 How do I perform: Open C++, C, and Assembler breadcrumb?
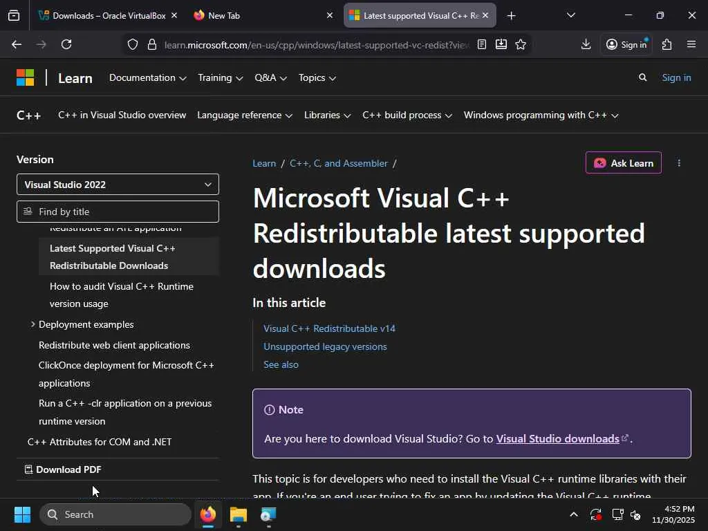tap(339, 163)
